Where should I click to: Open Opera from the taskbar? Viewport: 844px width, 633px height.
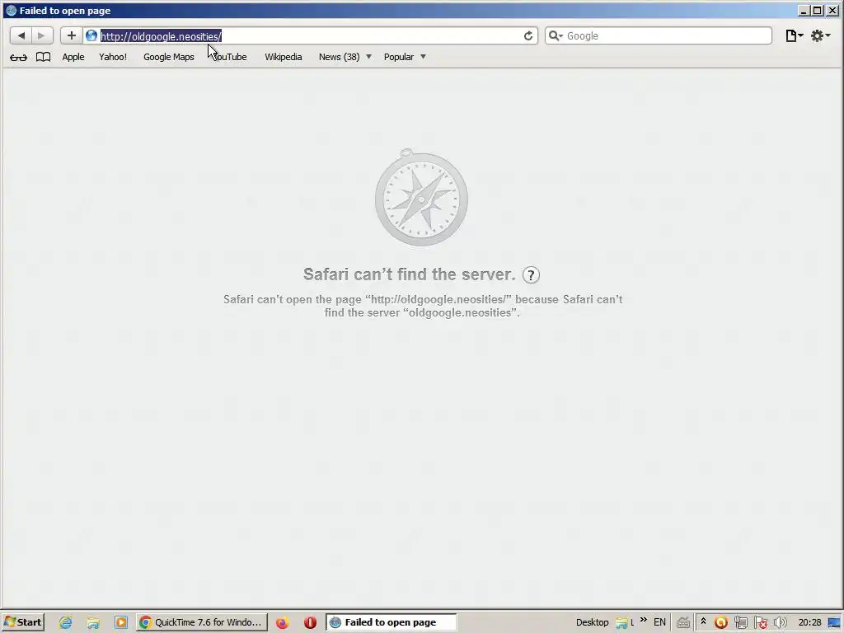click(310, 623)
